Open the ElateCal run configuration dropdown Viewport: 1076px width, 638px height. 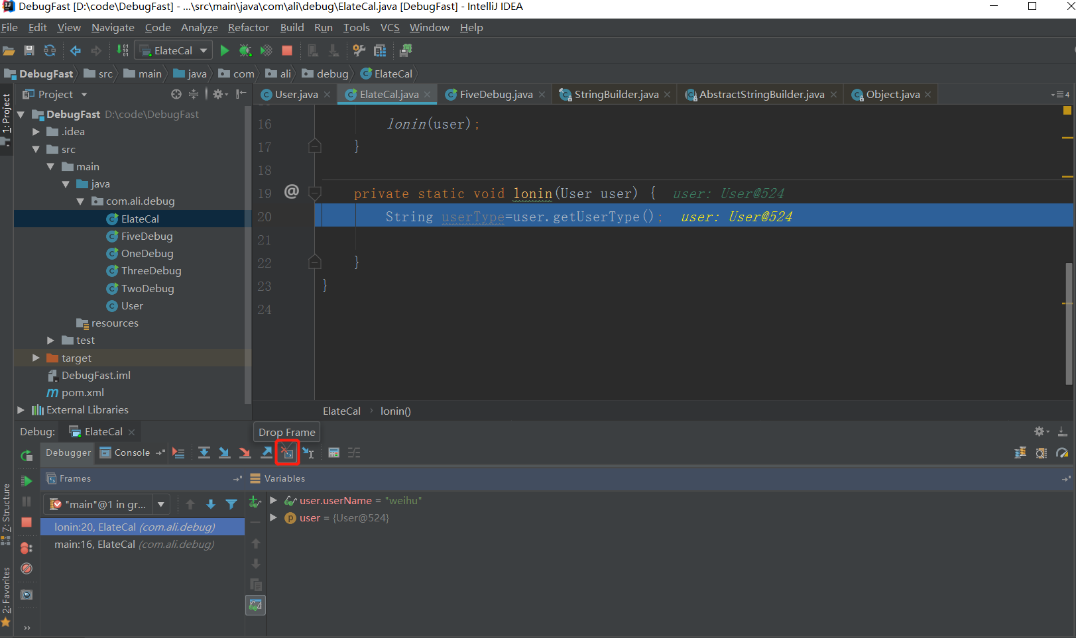click(174, 51)
